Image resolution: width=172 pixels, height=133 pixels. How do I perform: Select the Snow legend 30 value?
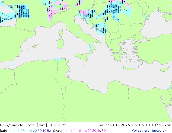(94, 131)
